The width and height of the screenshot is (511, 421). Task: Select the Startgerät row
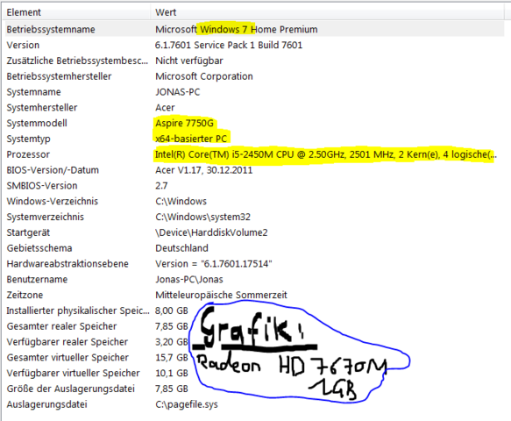click(254, 232)
